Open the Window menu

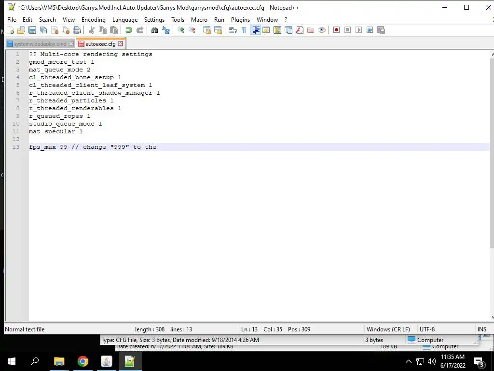pyautogui.click(x=267, y=19)
